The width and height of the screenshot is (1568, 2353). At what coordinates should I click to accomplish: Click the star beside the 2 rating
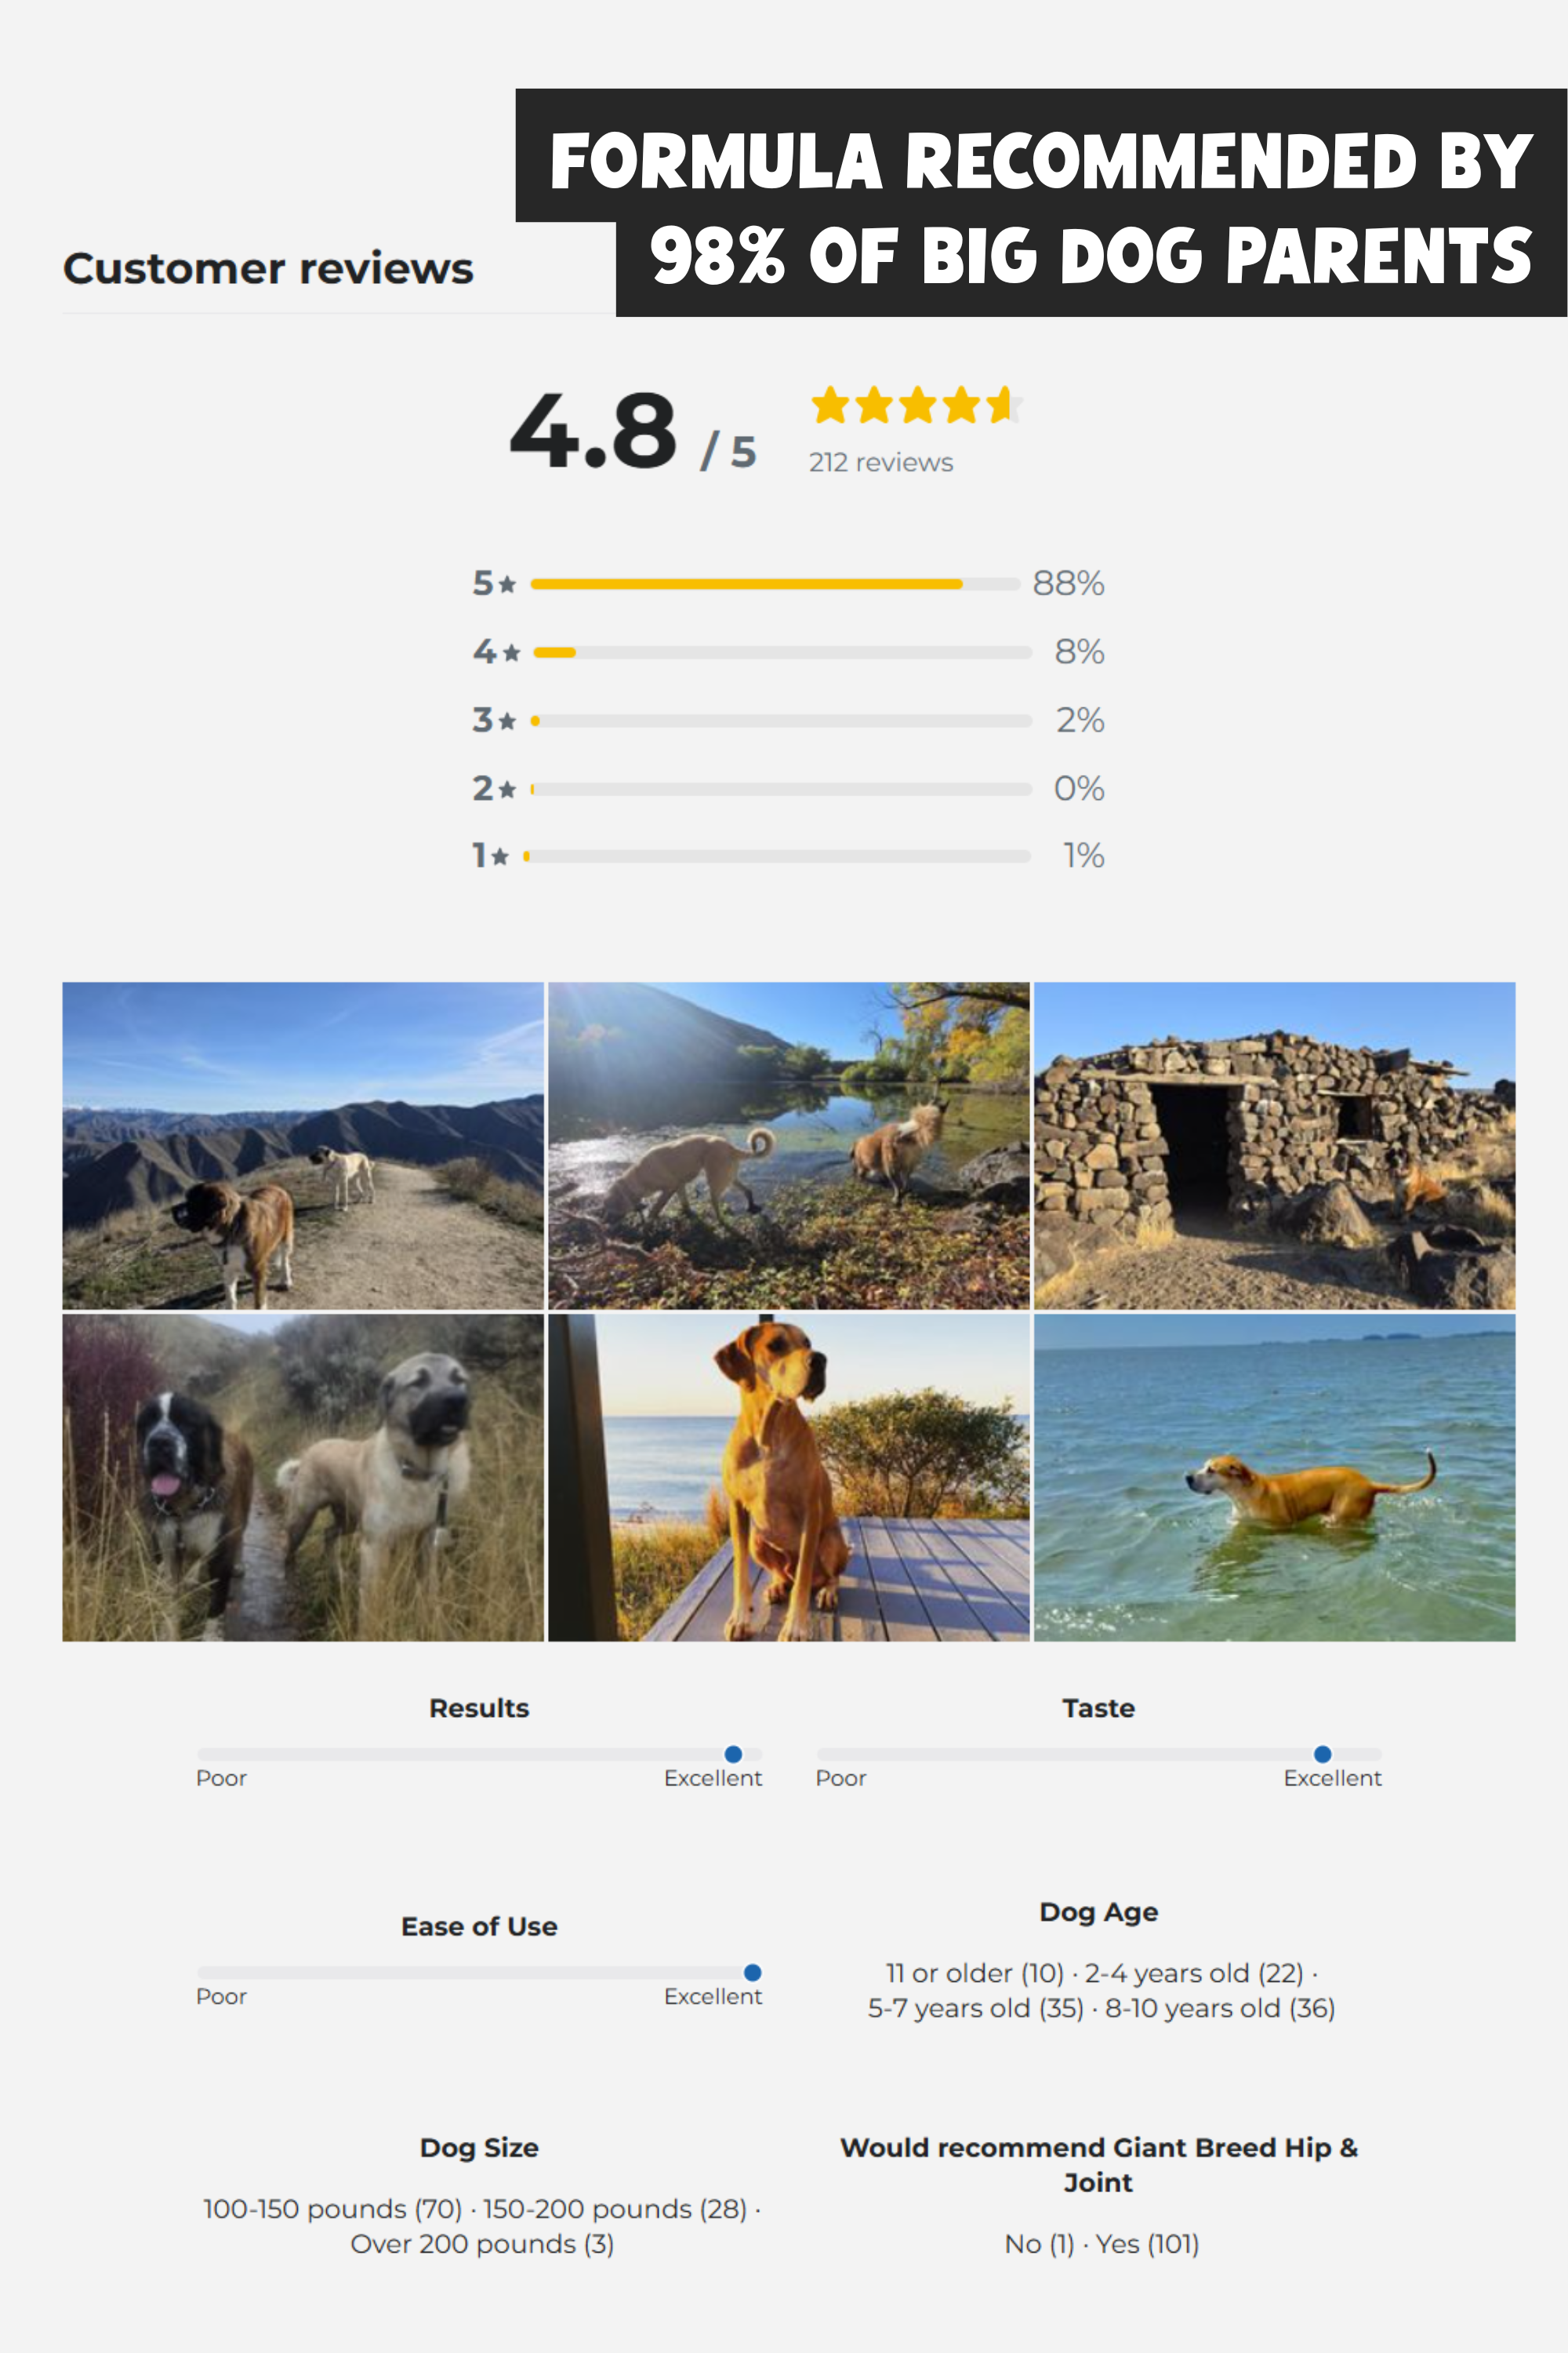tap(508, 789)
